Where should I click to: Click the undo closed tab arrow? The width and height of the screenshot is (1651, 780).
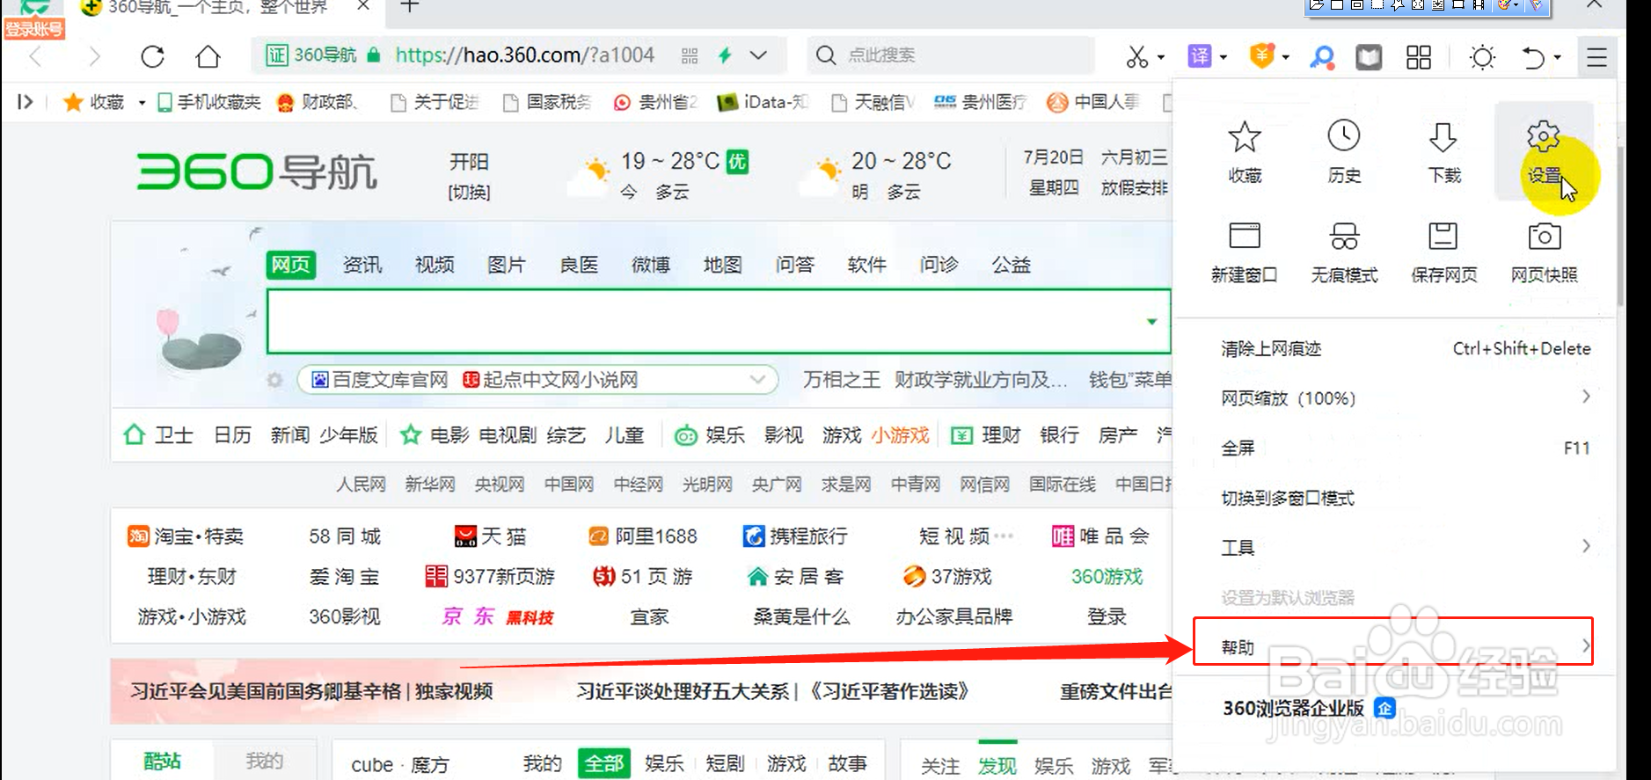[x=1533, y=57]
